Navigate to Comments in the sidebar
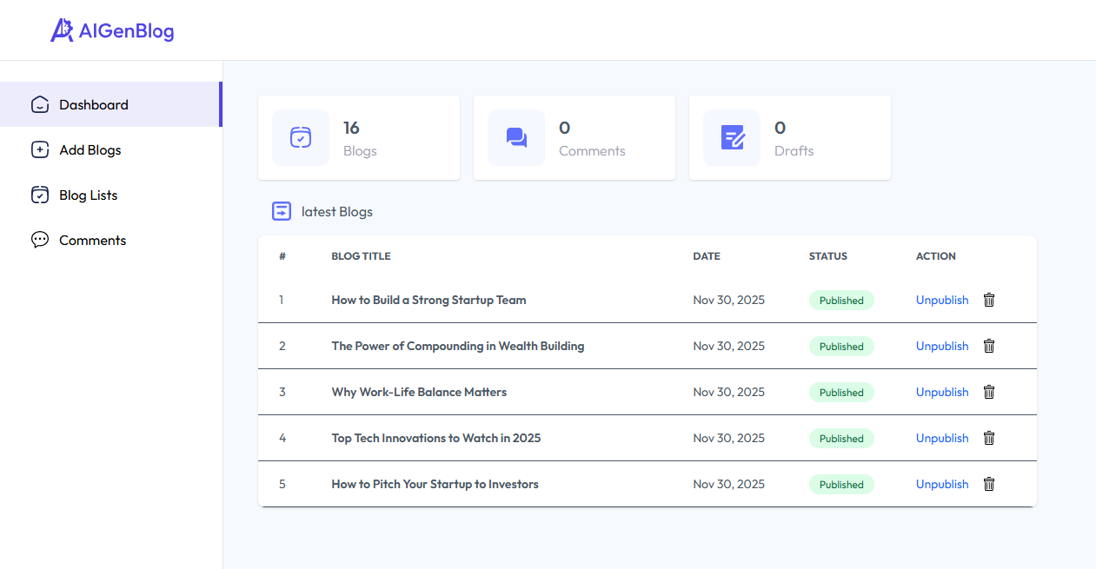This screenshot has width=1096, height=569. click(92, 240)
